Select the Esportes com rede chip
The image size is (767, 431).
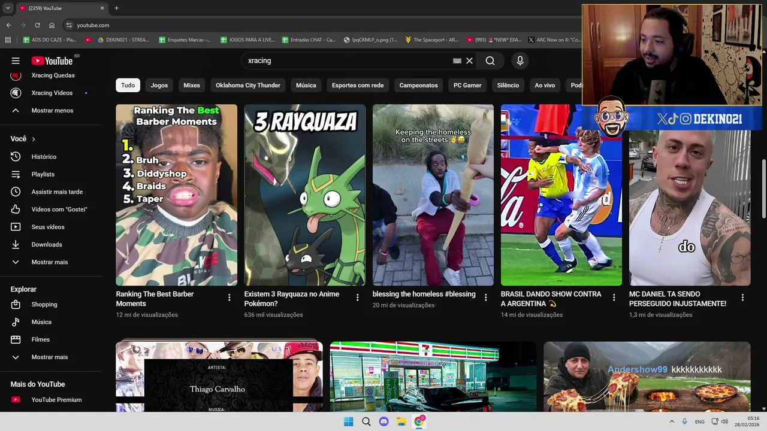click(358, 85)
